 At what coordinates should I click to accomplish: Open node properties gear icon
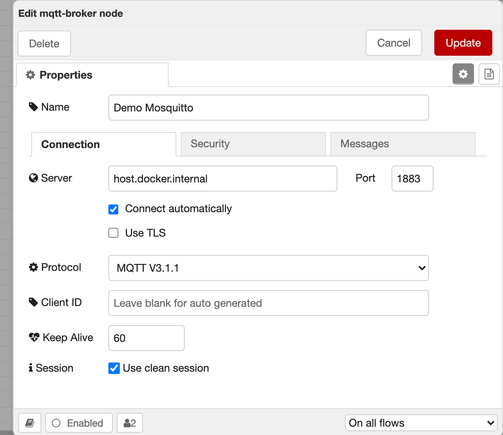coord(463,74)
